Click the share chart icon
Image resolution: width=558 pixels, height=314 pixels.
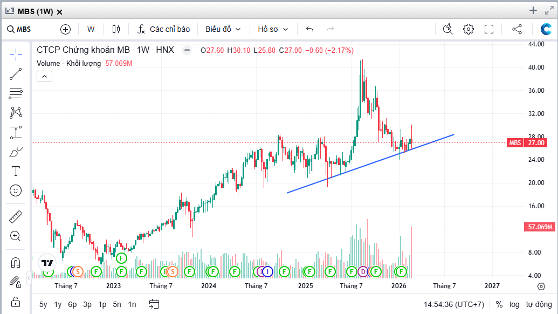point(517,29)
